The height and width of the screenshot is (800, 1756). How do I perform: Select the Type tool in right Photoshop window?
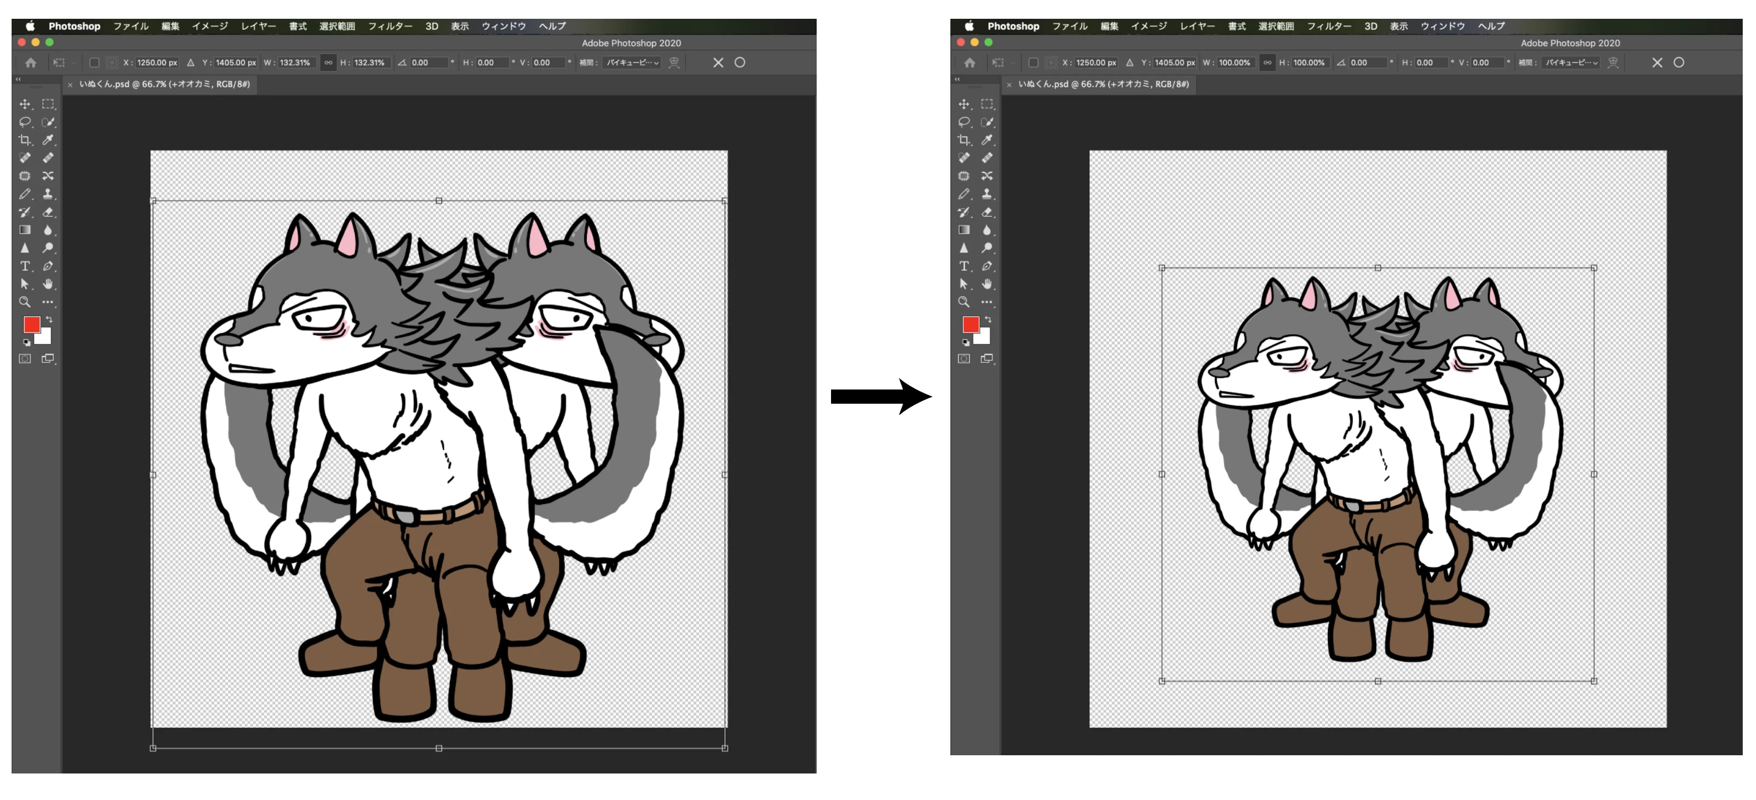tap(964, 266)
